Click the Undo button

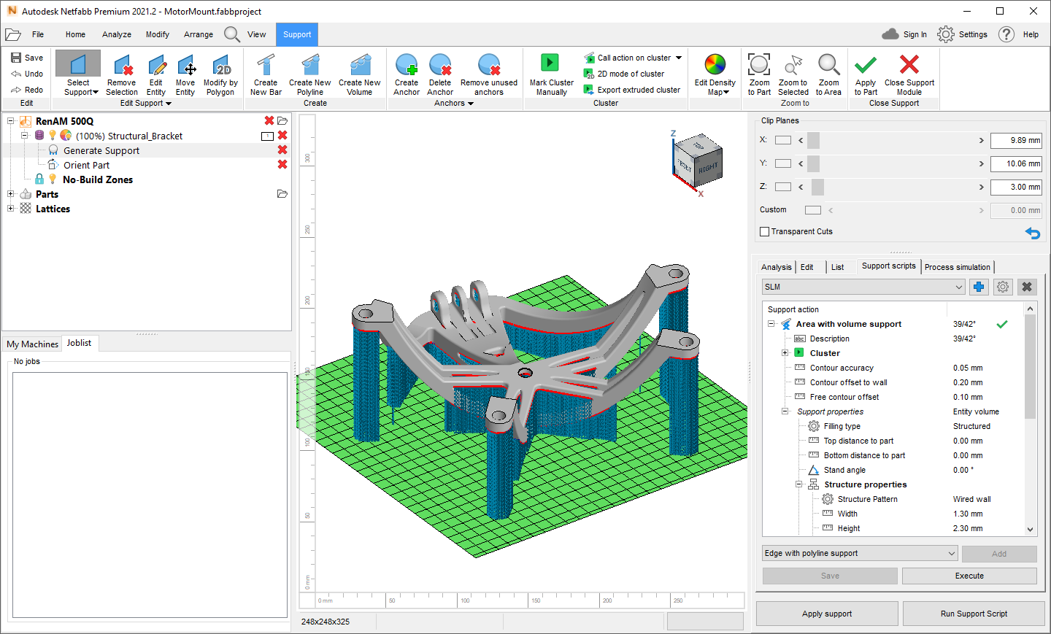[x=27, y=74]
